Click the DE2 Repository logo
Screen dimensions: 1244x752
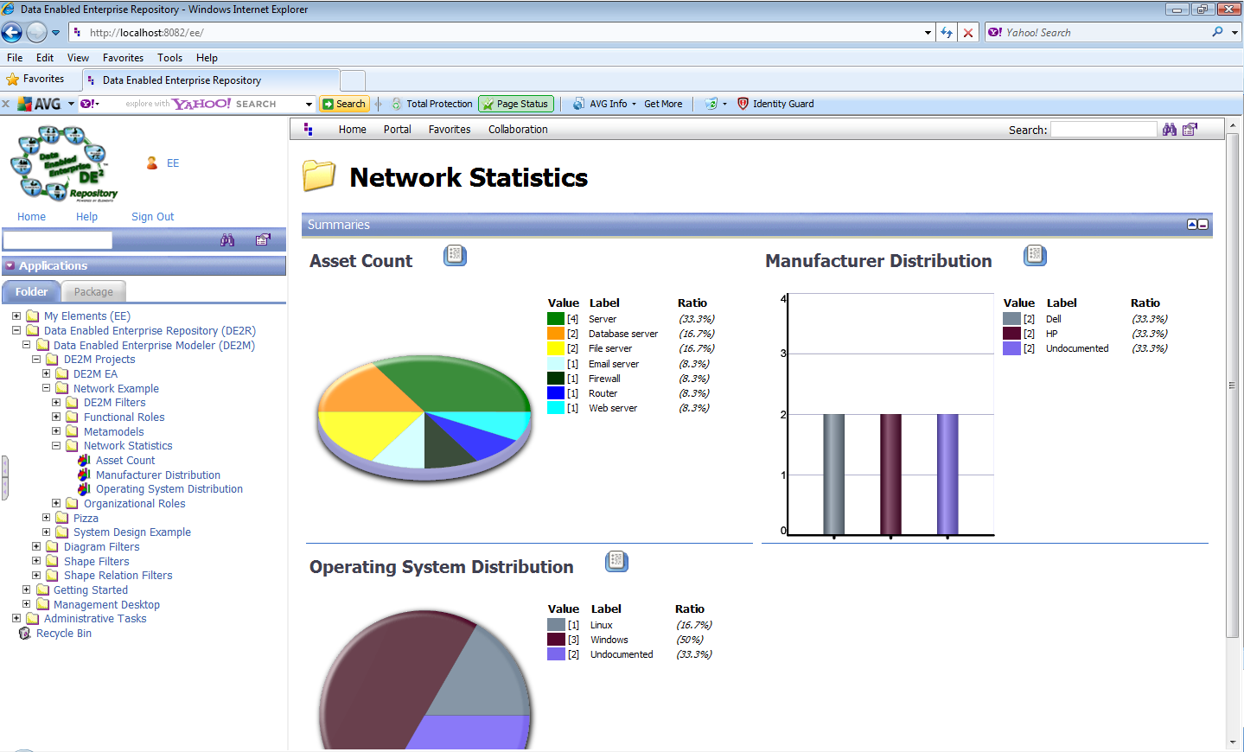point(64,164)
